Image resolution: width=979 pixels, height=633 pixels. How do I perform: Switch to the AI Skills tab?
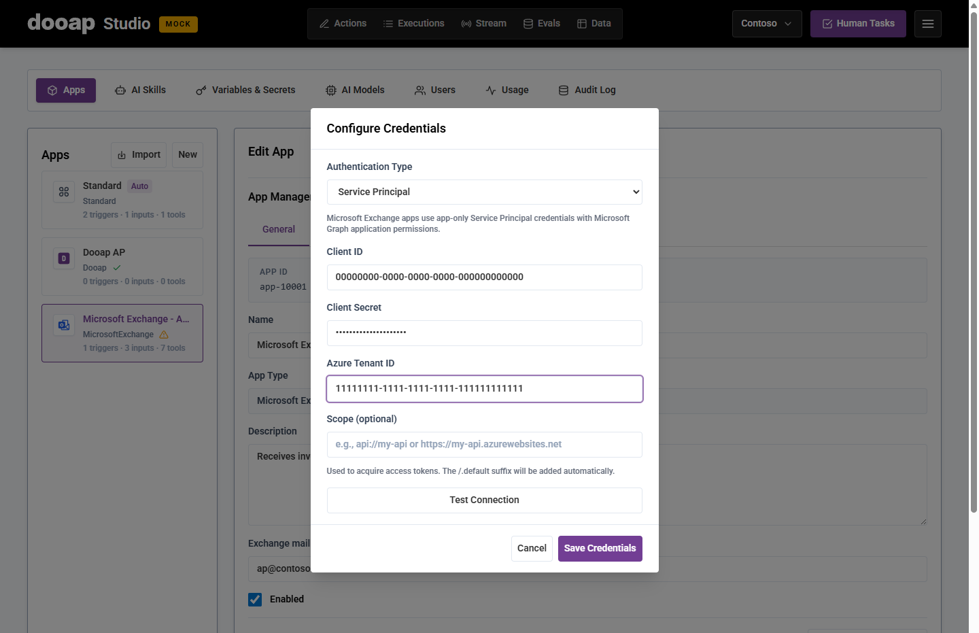[140, 90]
